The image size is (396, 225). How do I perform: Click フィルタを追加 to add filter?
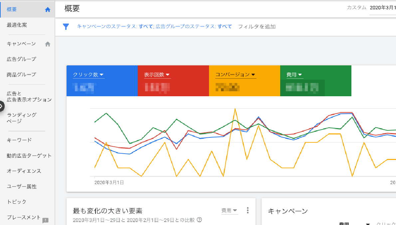(x=257, y=27)
